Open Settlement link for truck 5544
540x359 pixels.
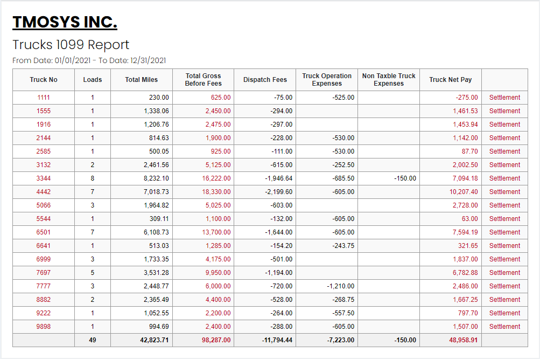(x=504, y=219)
